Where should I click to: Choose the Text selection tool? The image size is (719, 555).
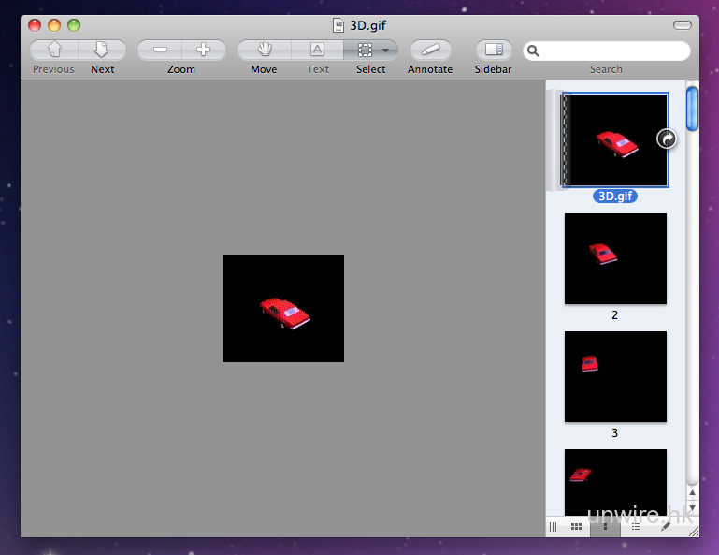click(x=317, y=51)
